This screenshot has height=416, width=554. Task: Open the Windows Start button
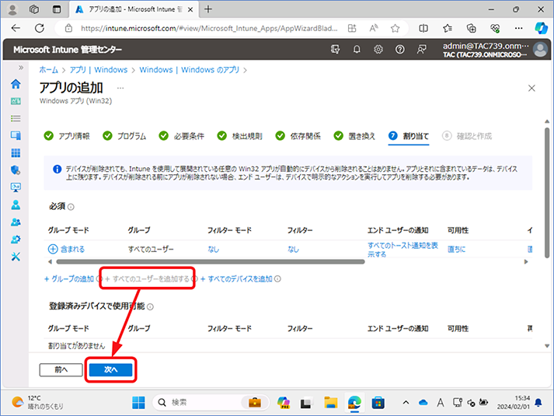click(138, 403)
